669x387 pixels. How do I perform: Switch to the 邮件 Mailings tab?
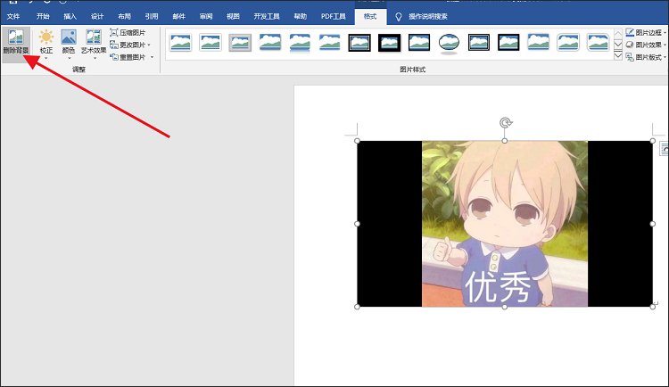click(x=178, y=16)
